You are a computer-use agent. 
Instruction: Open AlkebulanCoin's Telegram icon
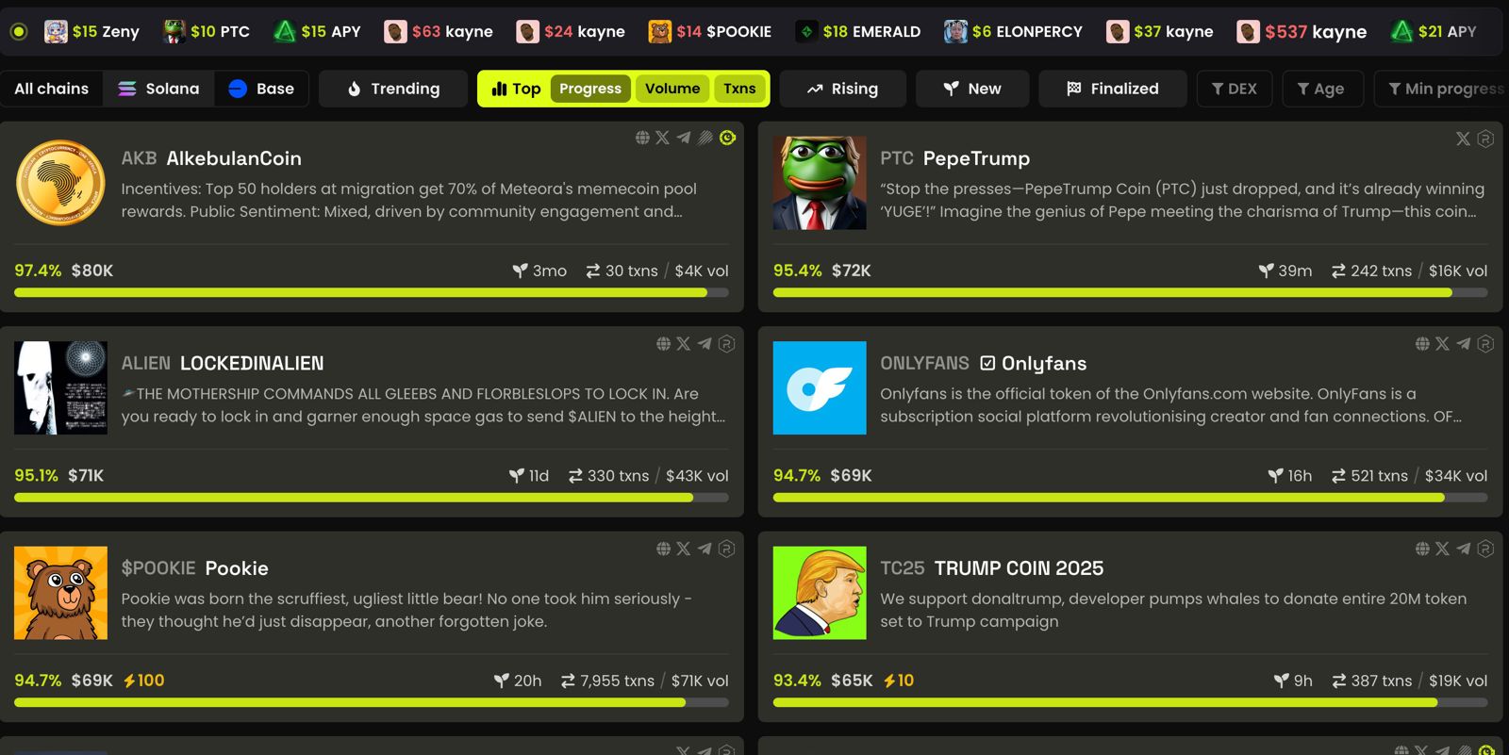pyautogui.click(x=684, y=138)
